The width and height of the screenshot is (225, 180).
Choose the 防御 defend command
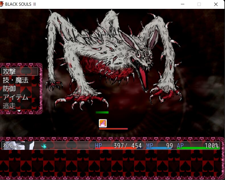(x=9, y=89)
